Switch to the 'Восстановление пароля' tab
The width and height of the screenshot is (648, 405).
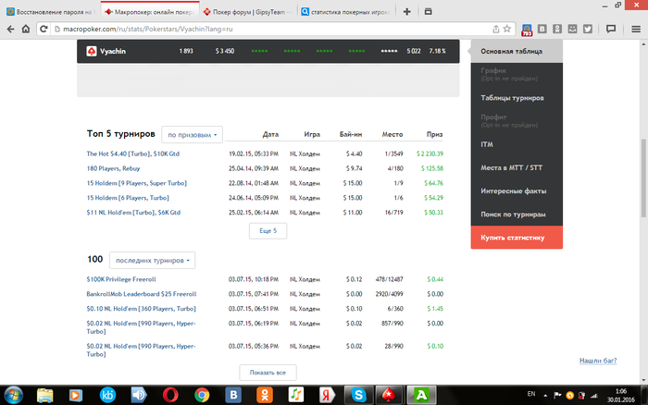50,12
